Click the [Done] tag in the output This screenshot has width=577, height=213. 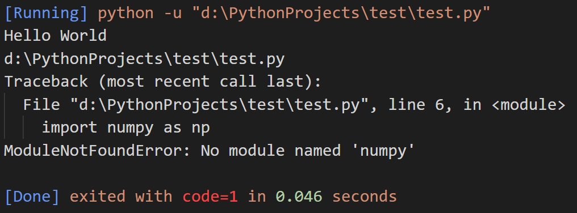point(32,197)
